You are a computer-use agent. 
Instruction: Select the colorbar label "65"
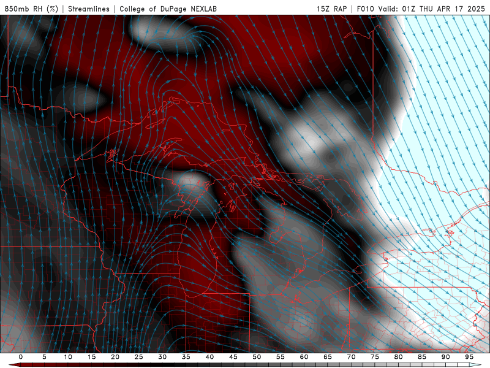[x=328, y=357]
